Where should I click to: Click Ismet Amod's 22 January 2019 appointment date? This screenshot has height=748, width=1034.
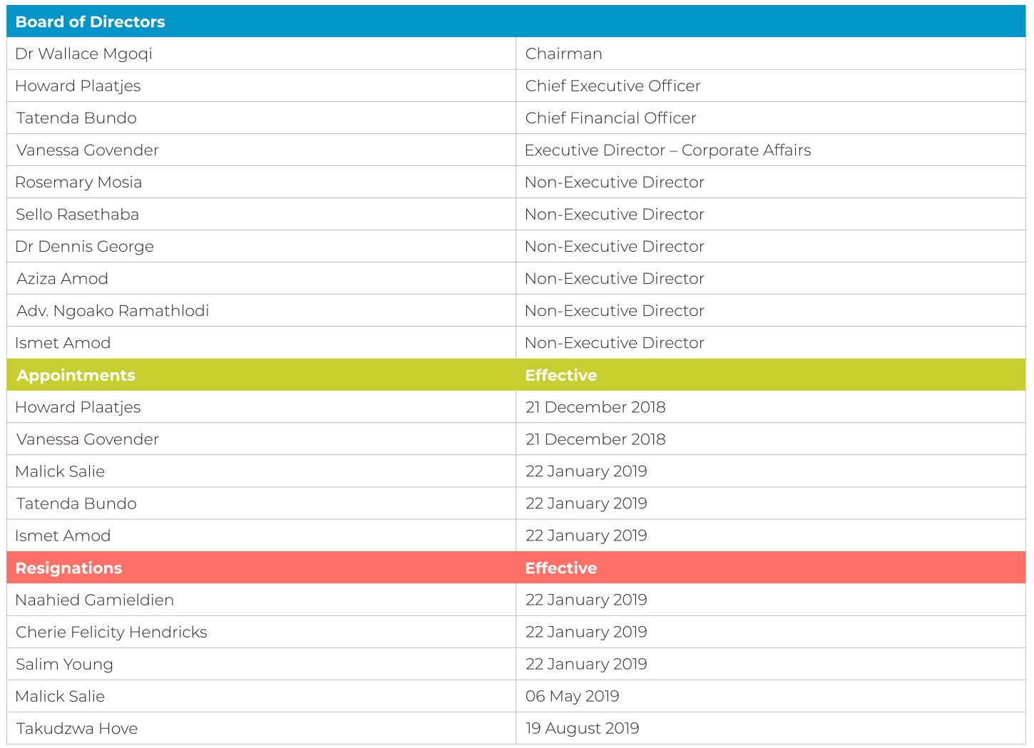586,536
